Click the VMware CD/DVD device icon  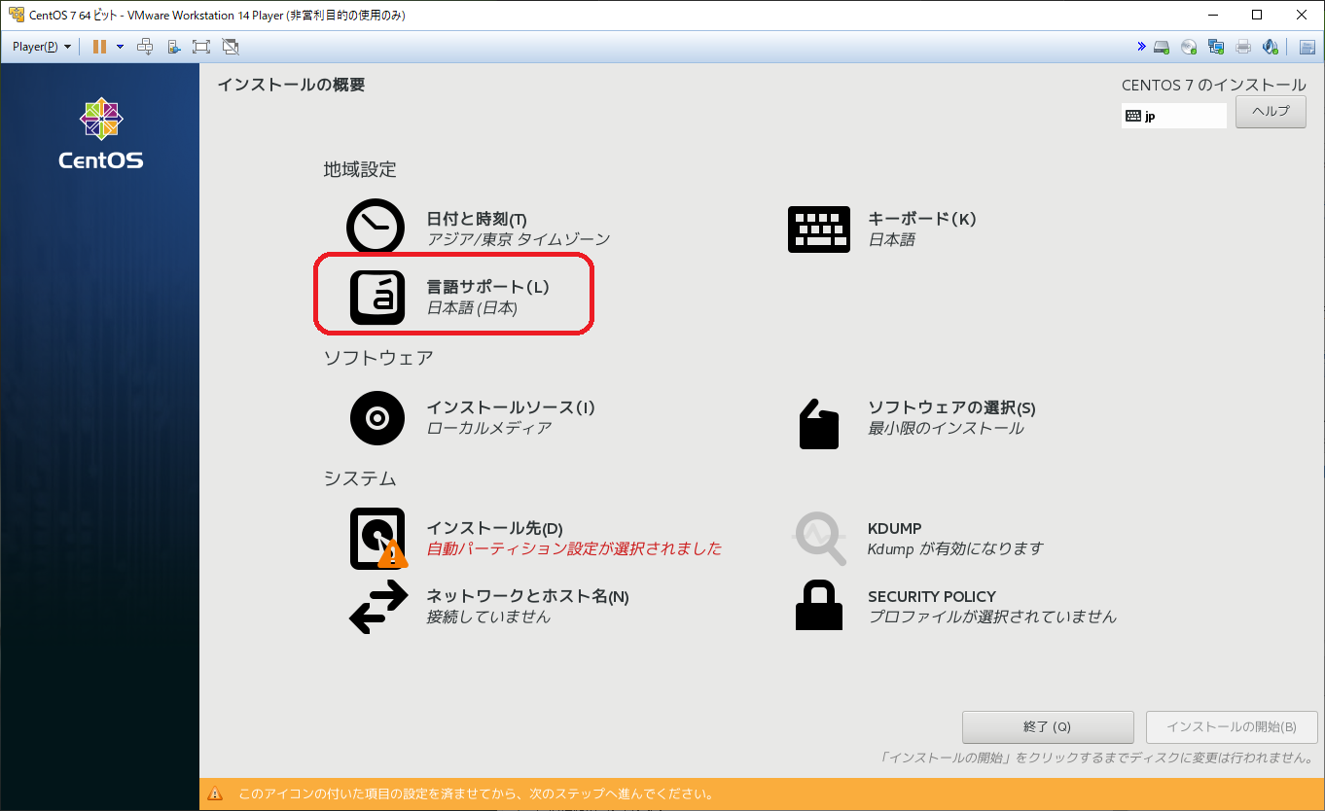click(1189, 46)
